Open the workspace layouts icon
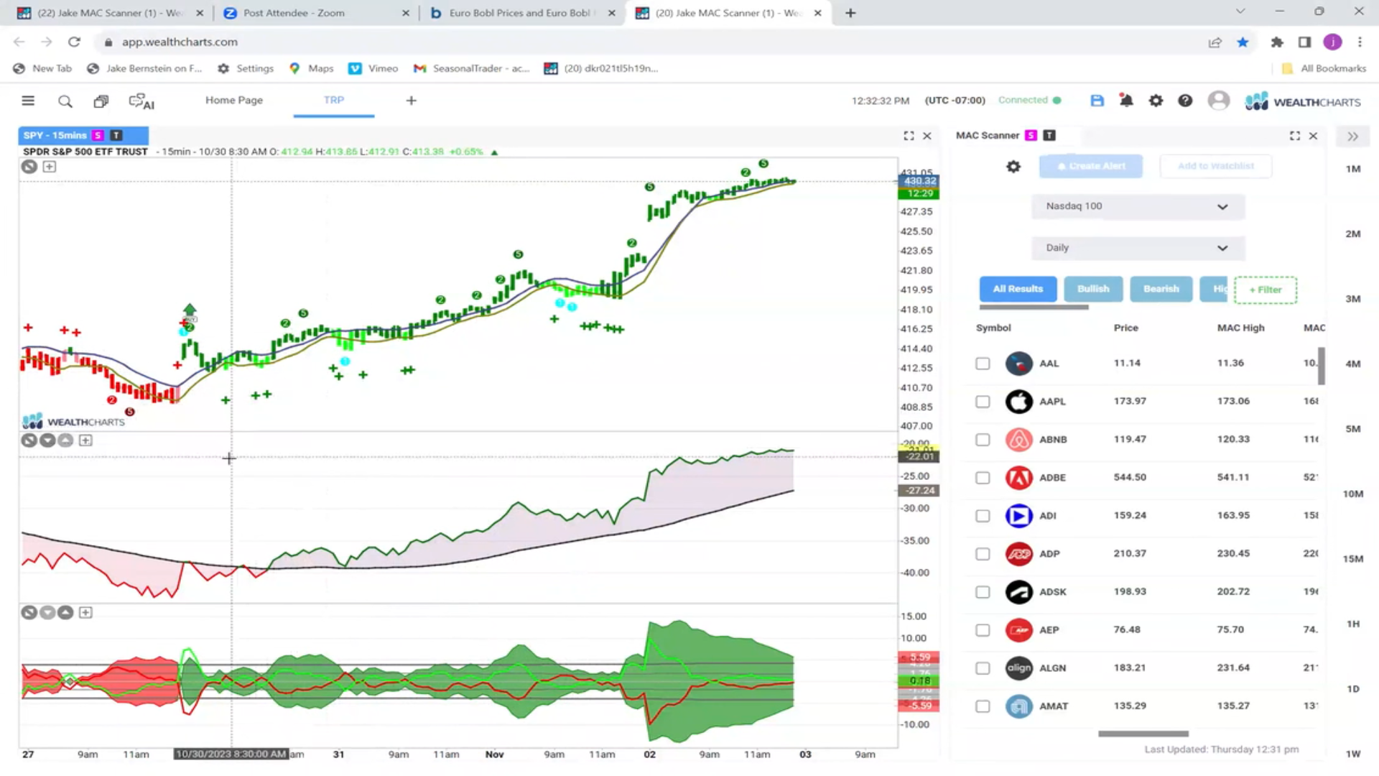This screenshot has width=1379, height=776. (101, 101)
